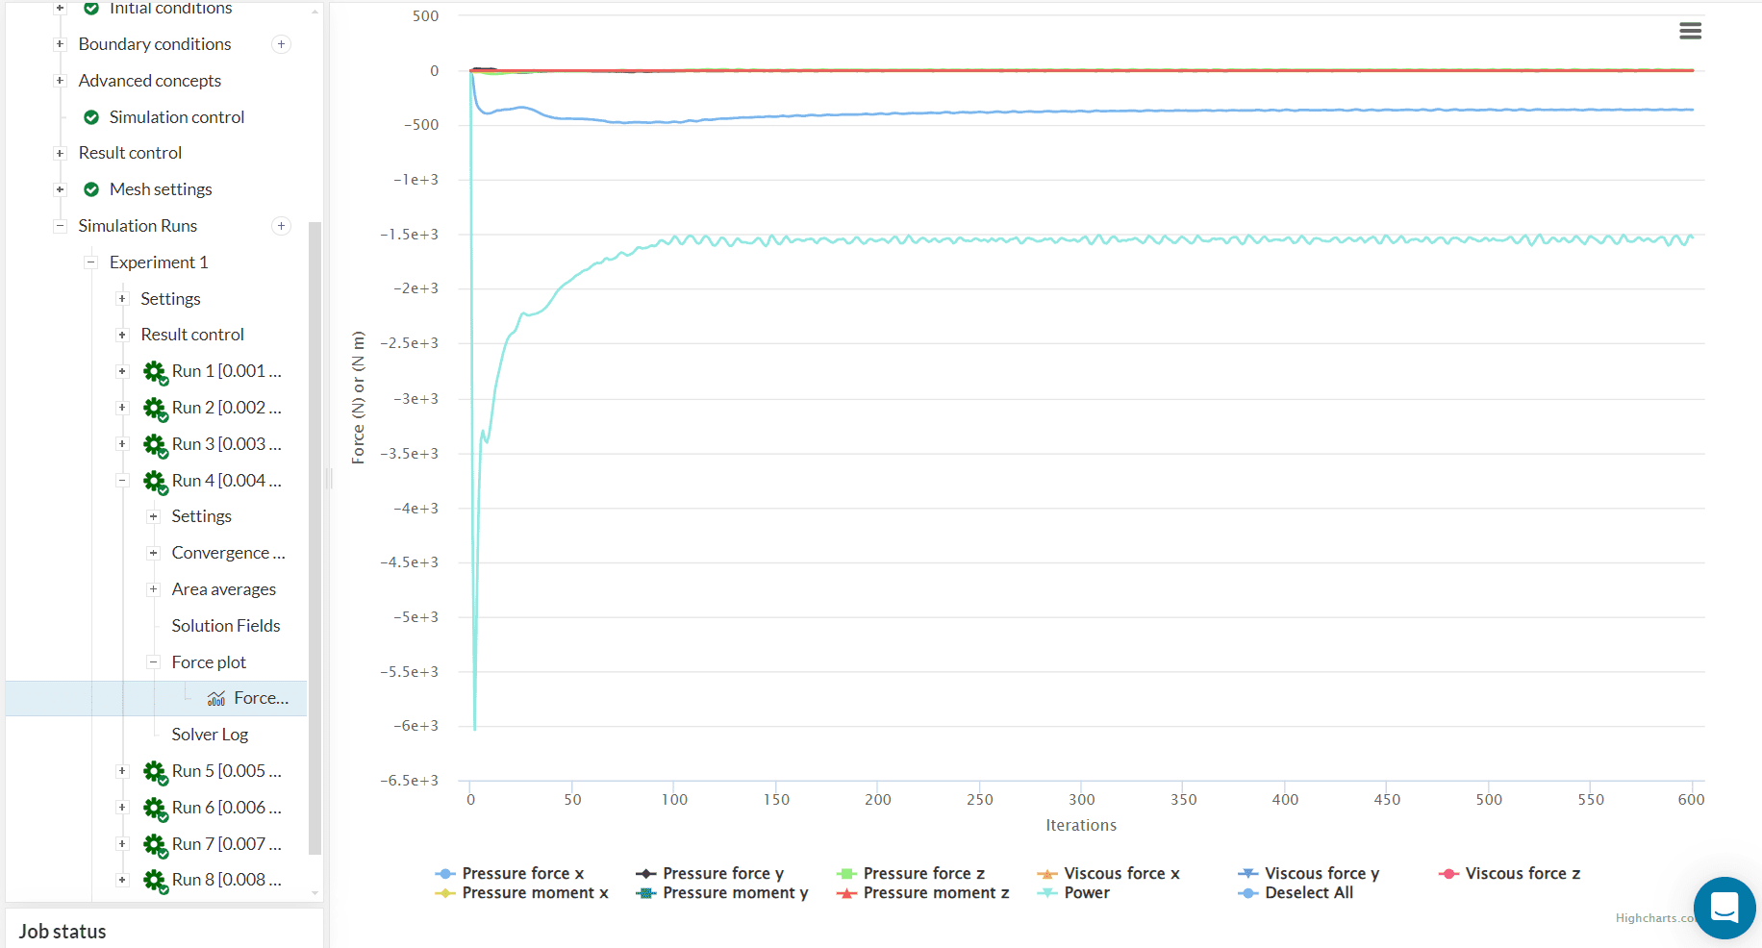
Task: Add a new simulation run plus icon
Action: tap(281, 226)
